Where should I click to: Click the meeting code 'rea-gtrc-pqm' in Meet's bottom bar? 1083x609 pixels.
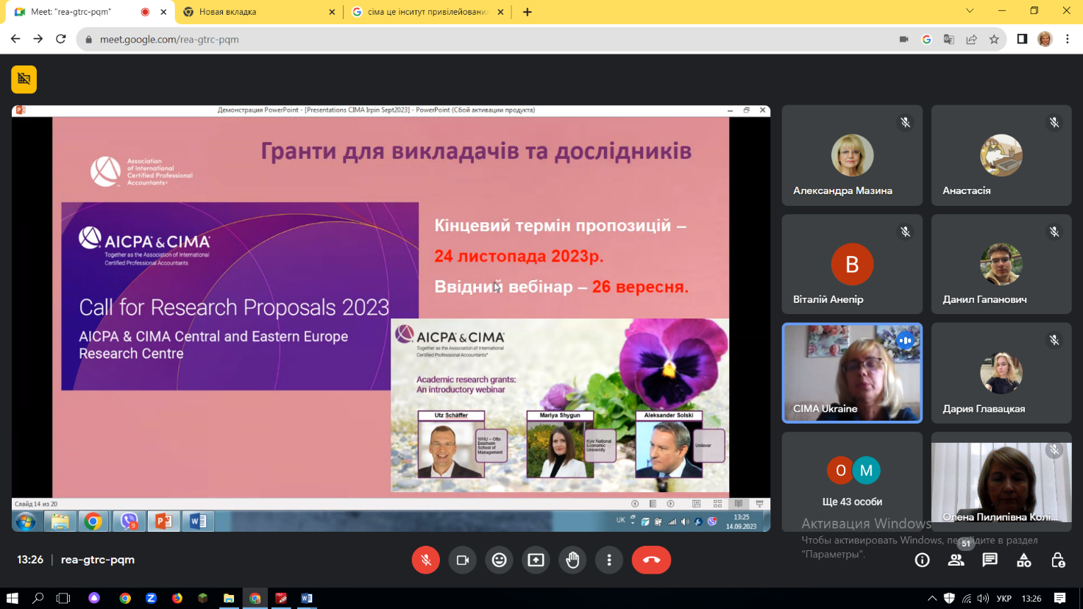(98, 560)
